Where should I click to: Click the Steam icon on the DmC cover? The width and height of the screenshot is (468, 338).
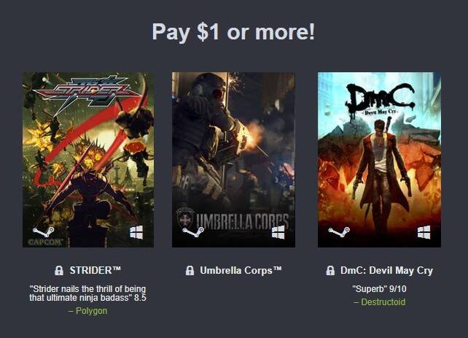pyautogui.click(x=339, y=232)
